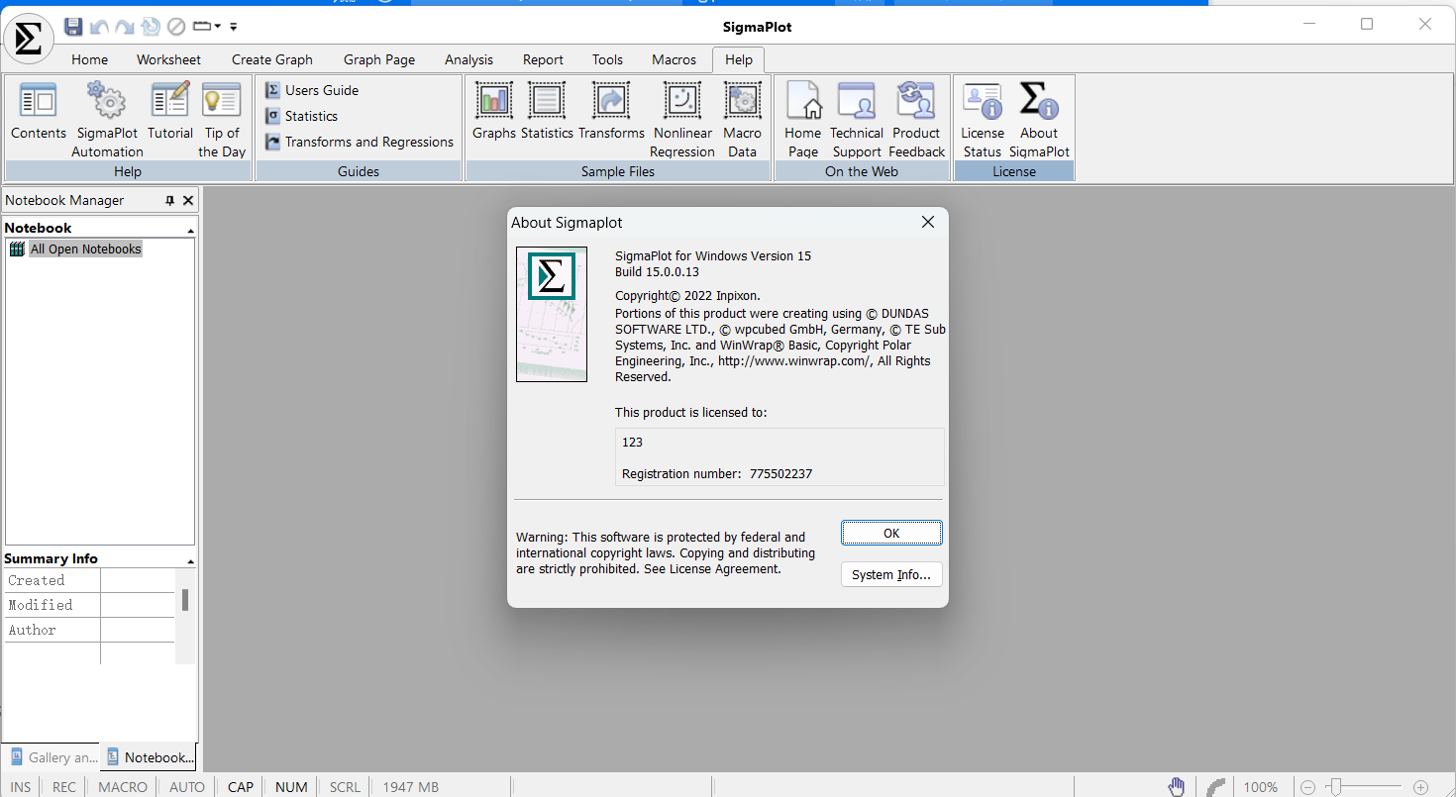Click the Redo arrow in quick access toolbar
The height and width of the screenshot is (797, 1456).
click(x=125, y=27)
